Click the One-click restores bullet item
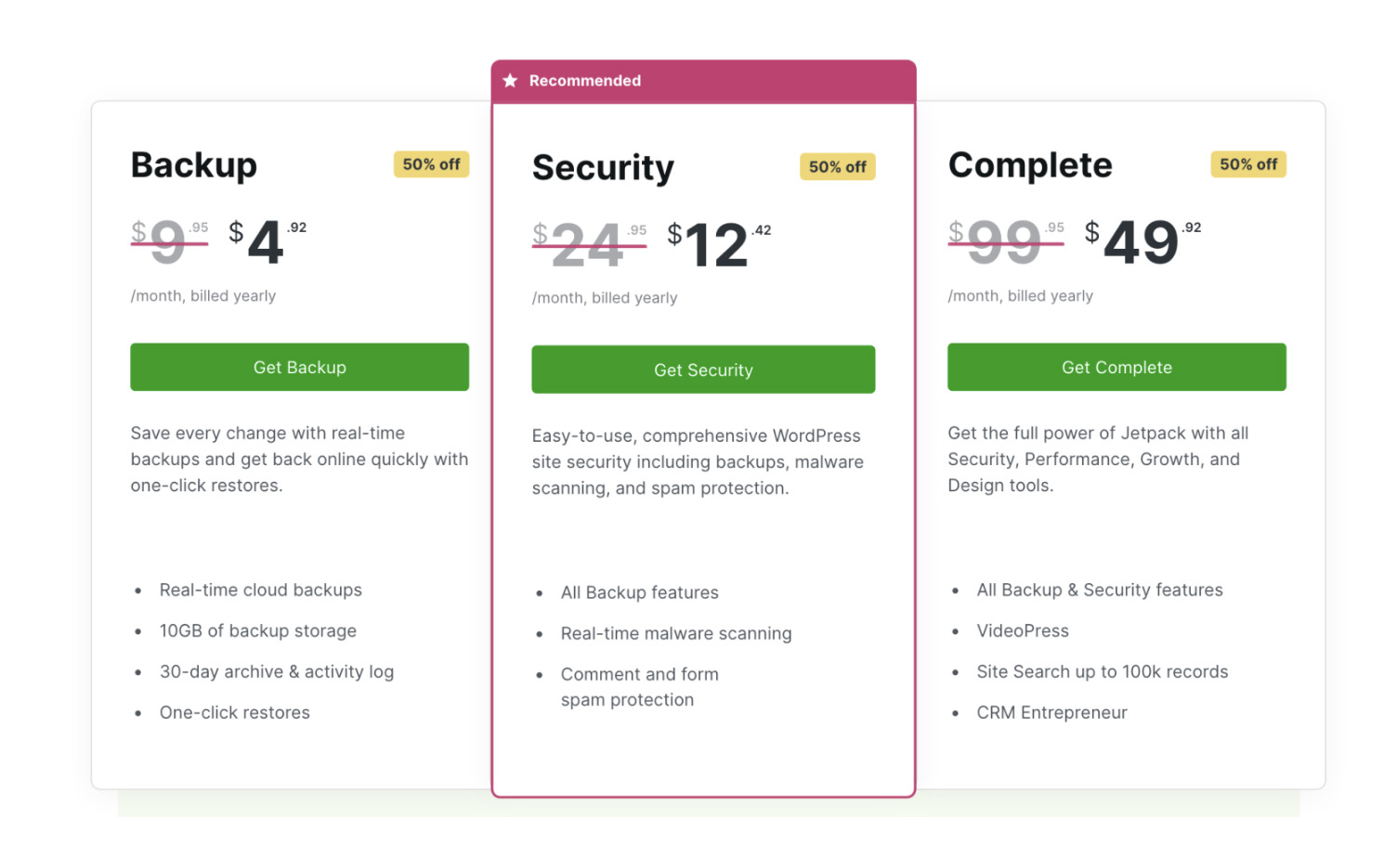Screen dimensions: 1397x843 [x=234, y=712]
